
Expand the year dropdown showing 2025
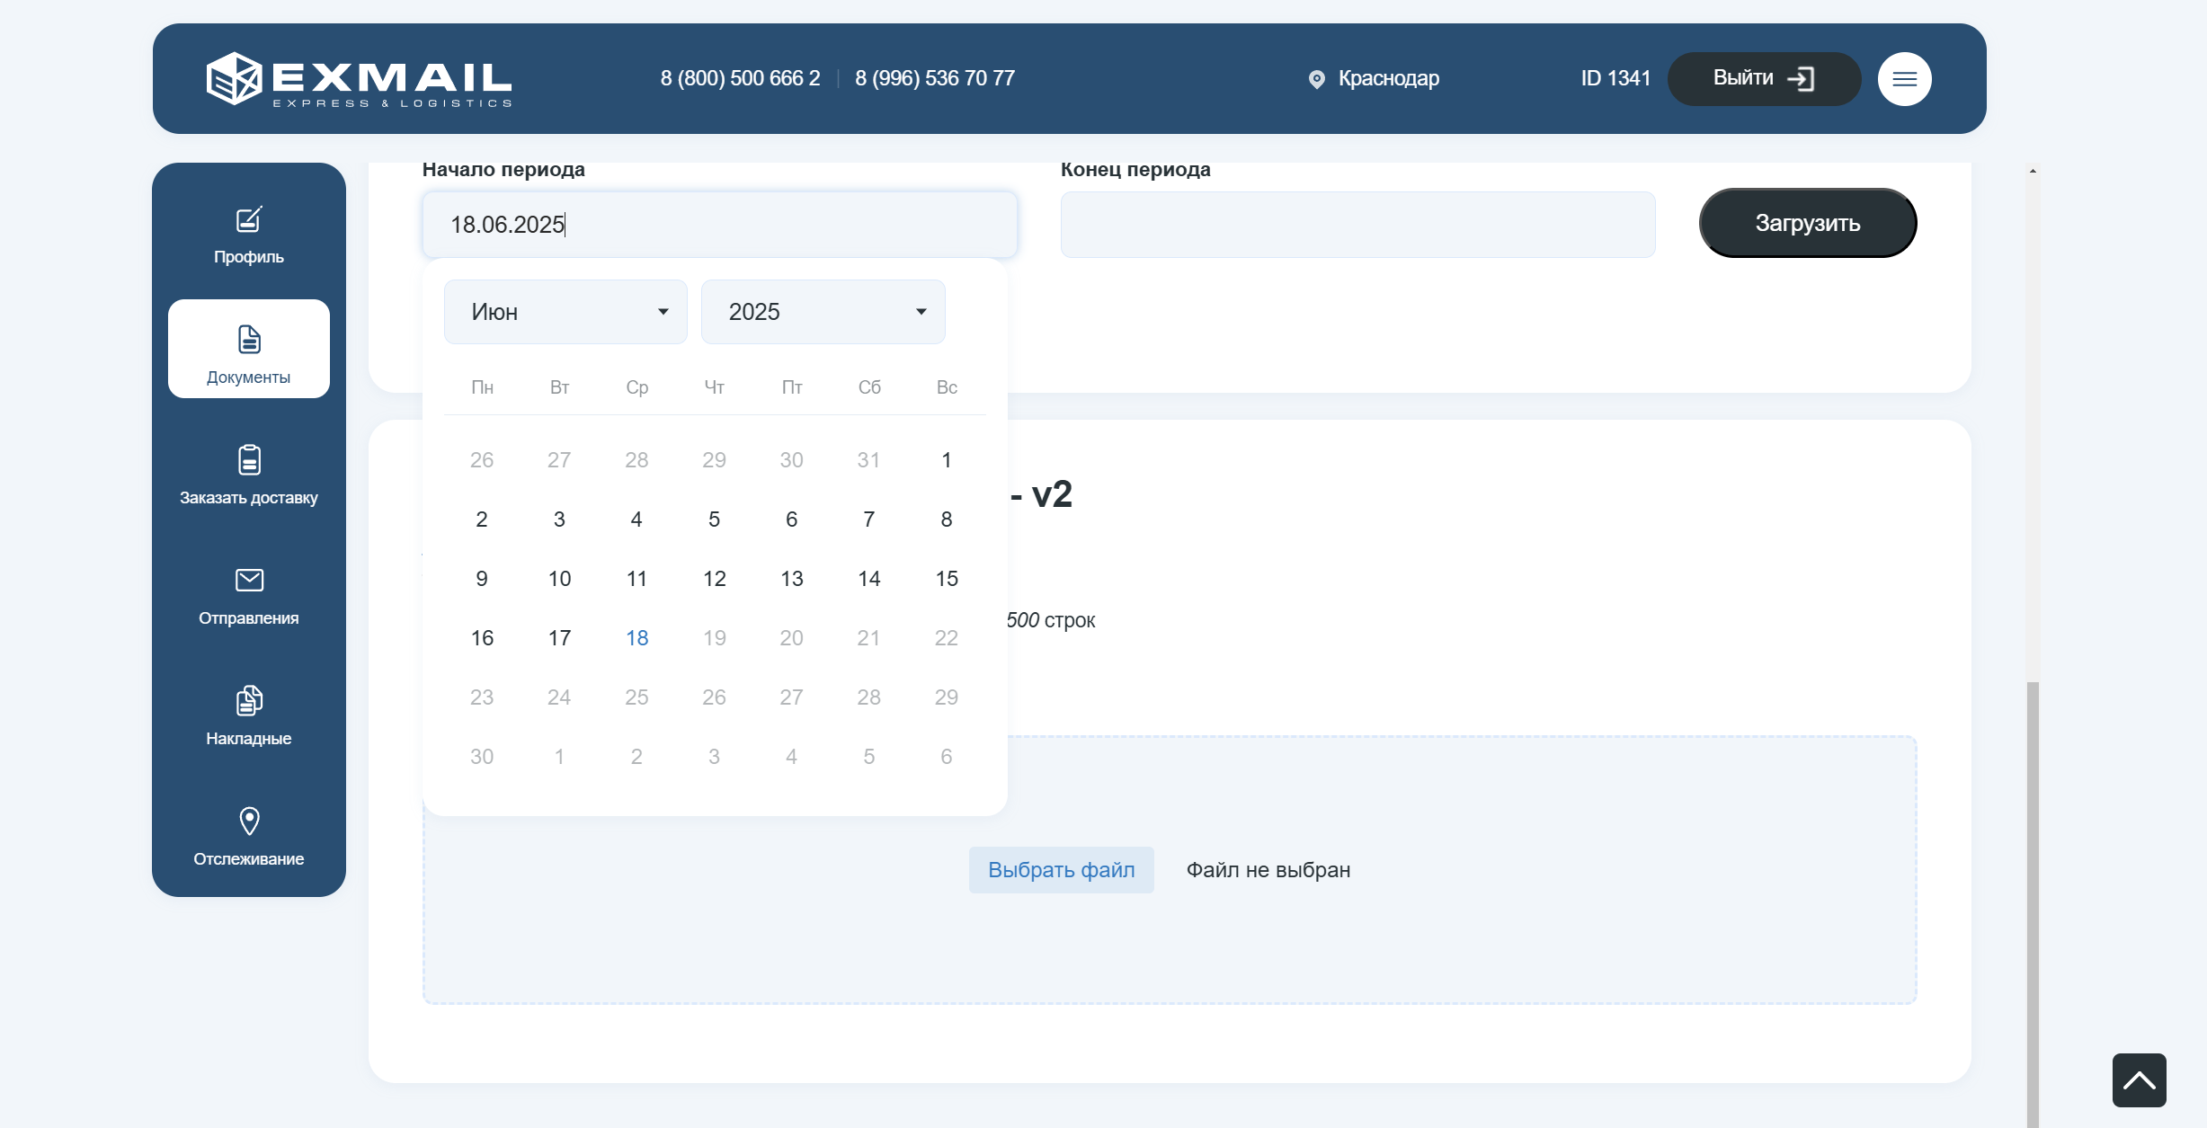click(823, 312)
